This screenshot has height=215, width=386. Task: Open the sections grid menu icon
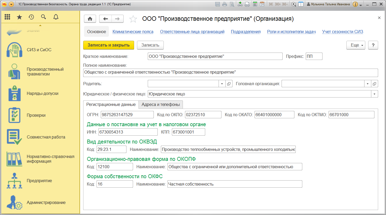pyautogui.click(x=7, y=17)
